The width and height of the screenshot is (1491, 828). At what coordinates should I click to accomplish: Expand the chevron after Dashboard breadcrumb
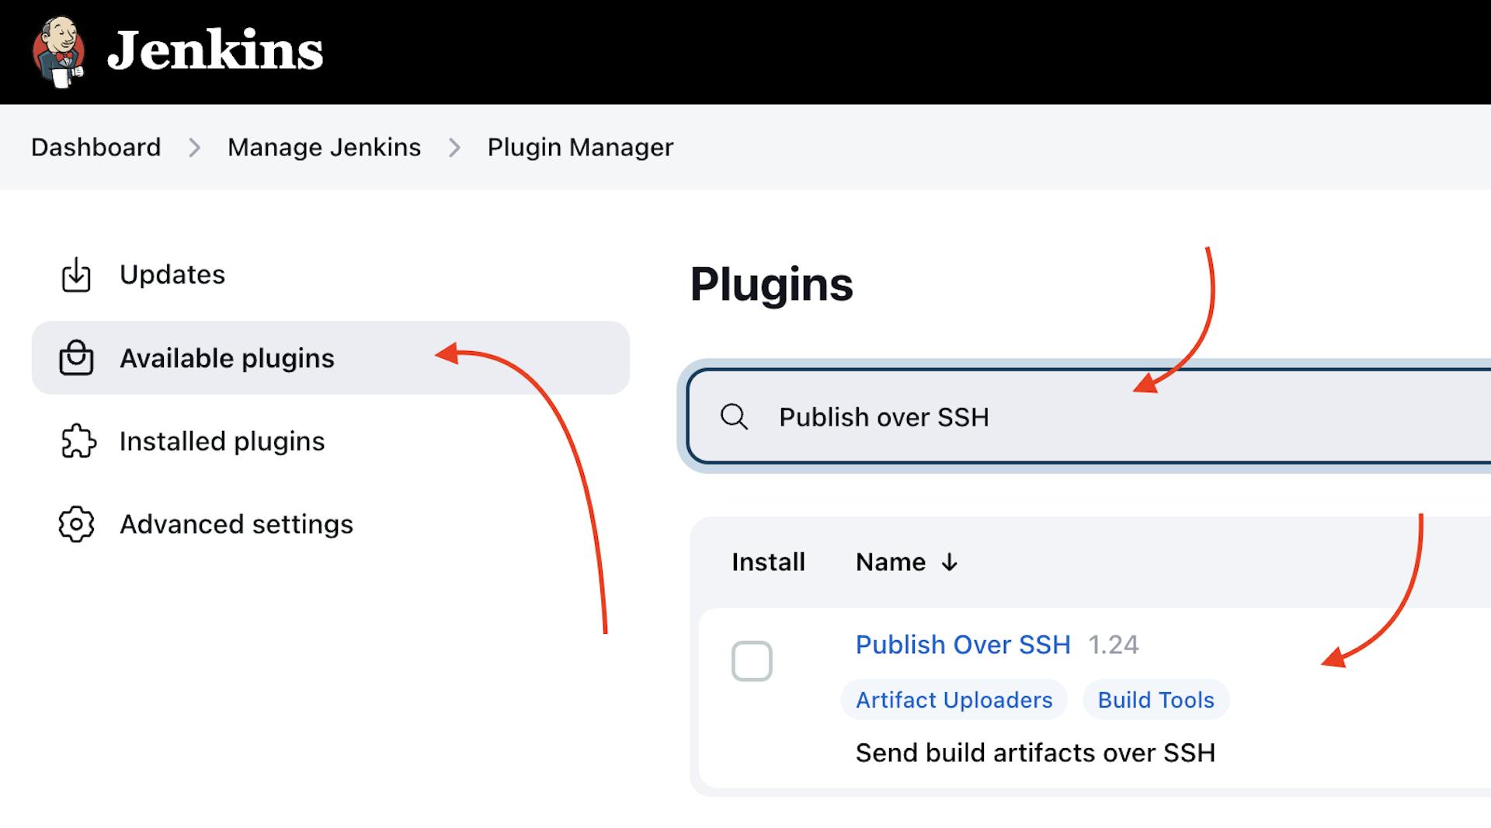194,148
